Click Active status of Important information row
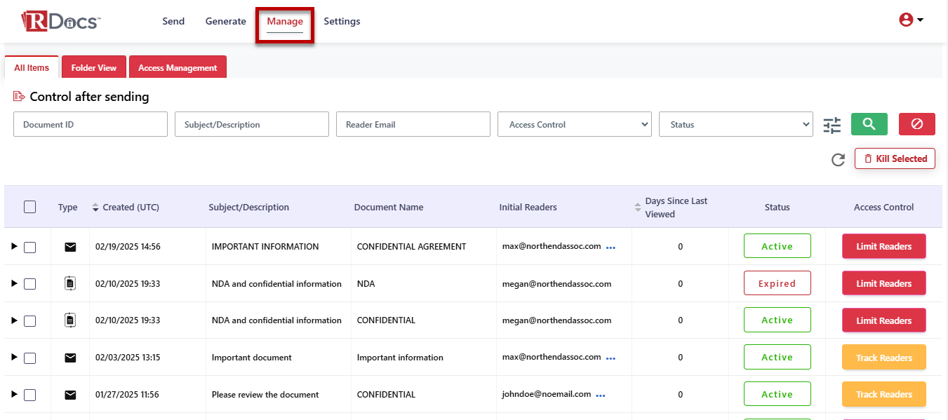948x420 pixels. coord(777,357)
